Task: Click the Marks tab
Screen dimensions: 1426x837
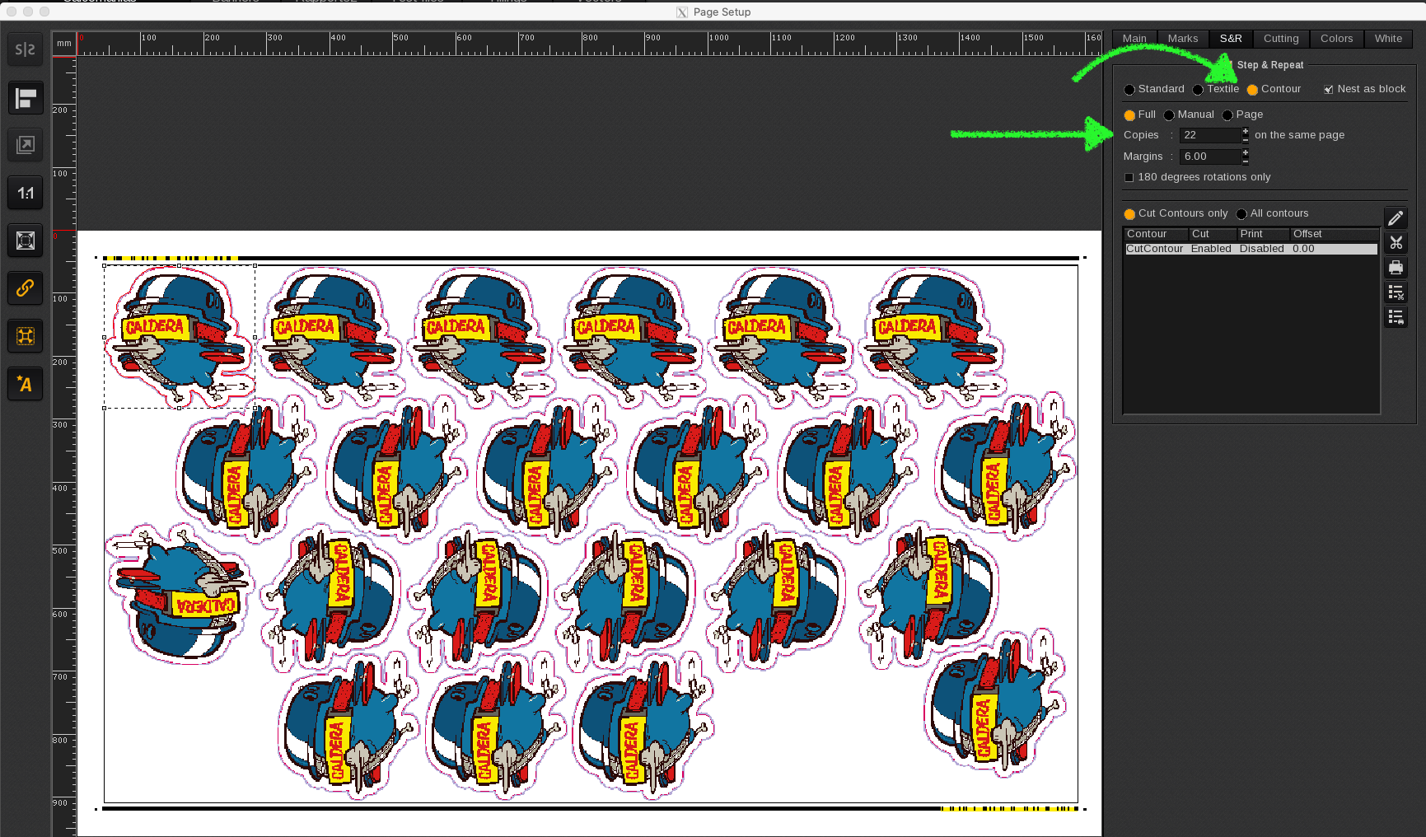Action: coord(1183,38)
